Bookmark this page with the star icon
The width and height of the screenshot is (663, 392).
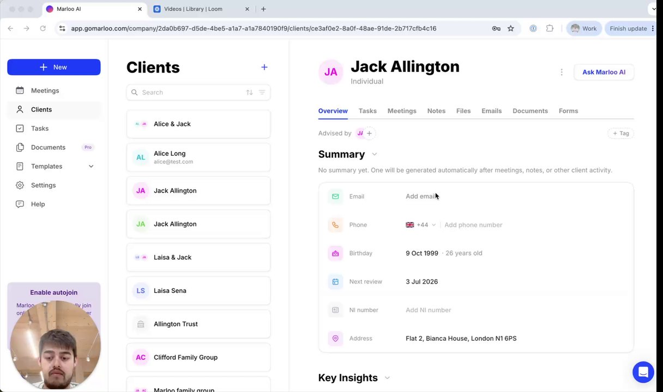[511, 28]
